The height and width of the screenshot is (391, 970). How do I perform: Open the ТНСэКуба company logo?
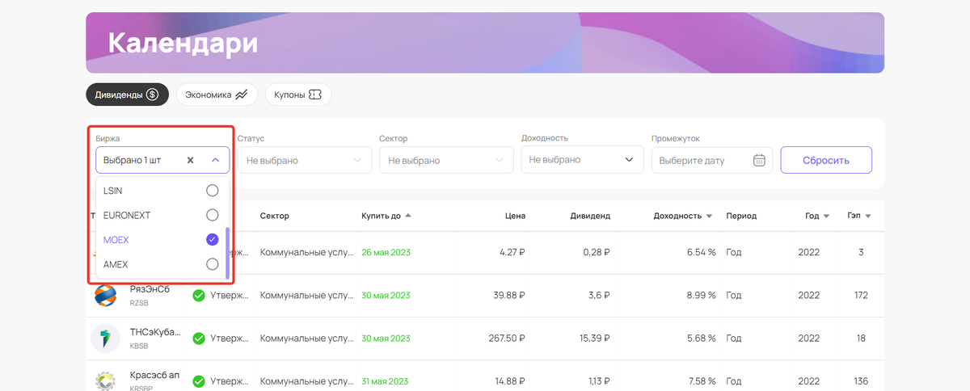coord(105,338)
